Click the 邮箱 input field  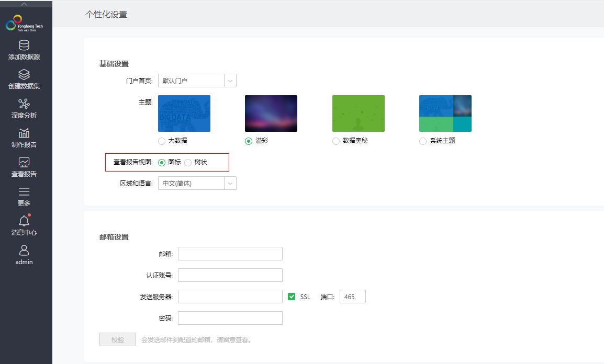point(230,254)
